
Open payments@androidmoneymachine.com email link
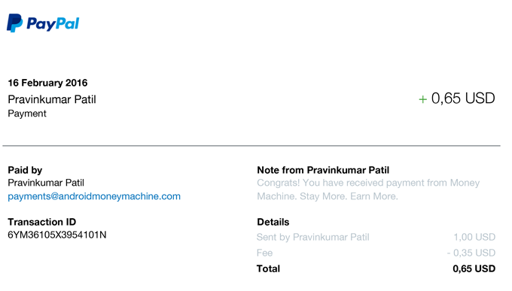[x=94, y=196]
